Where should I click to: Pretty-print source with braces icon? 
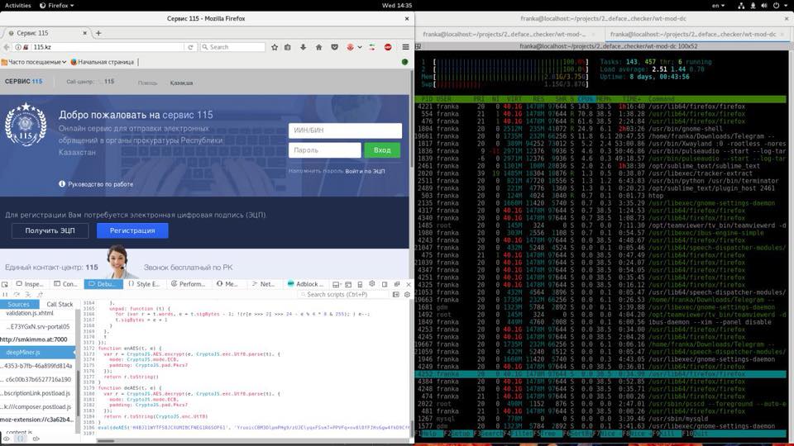20,439
